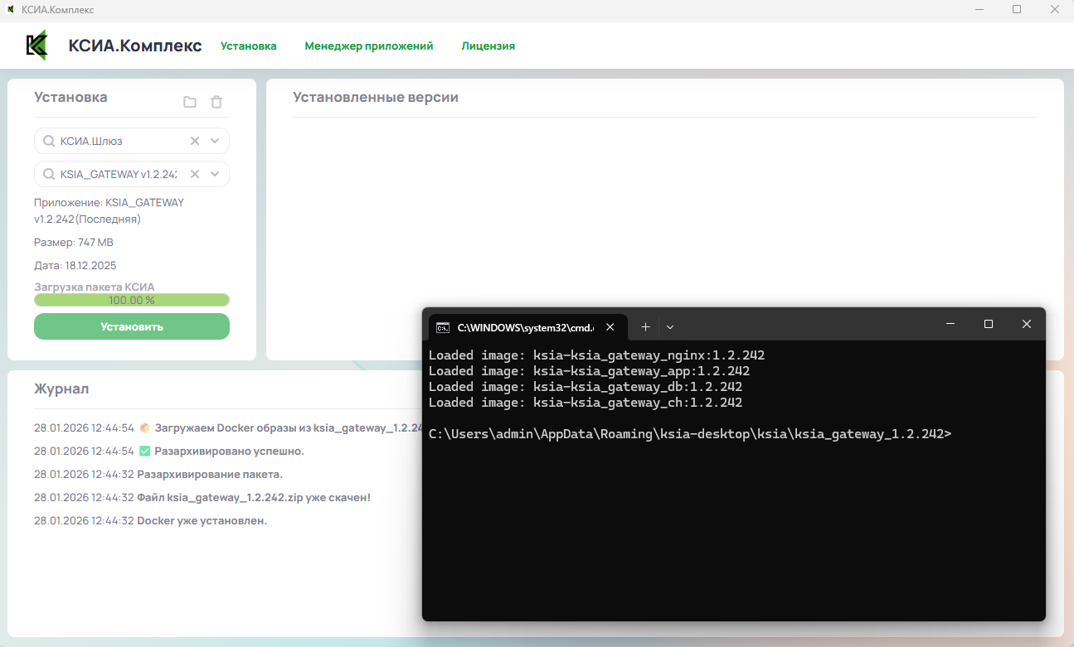
Task: Switch to Менеджер приложений section
Action: (368, 46)
